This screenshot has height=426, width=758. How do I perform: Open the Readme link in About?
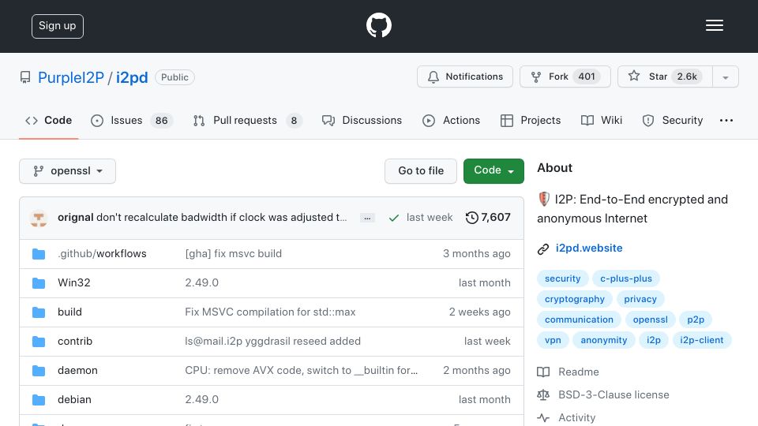pos(578,372)
